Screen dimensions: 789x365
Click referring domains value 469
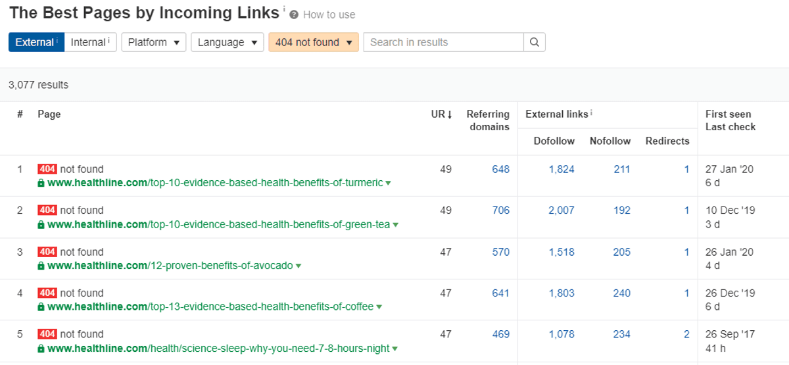tap(501, 334)
